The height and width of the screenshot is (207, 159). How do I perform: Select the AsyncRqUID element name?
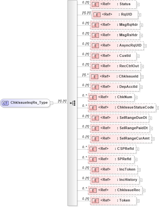point(130,45)
